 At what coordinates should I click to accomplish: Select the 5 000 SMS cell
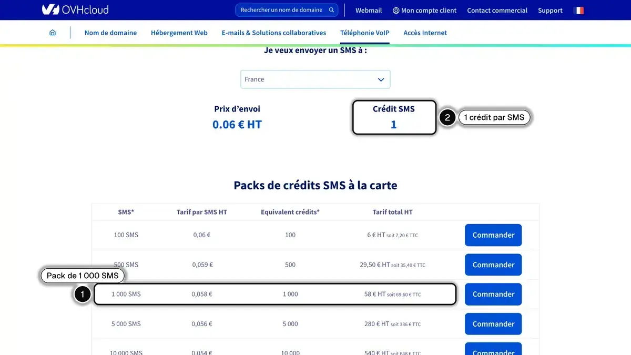(126, 324)
